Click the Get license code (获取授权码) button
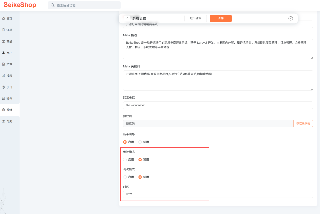This screenshot has height=214, width=320. 303,123
